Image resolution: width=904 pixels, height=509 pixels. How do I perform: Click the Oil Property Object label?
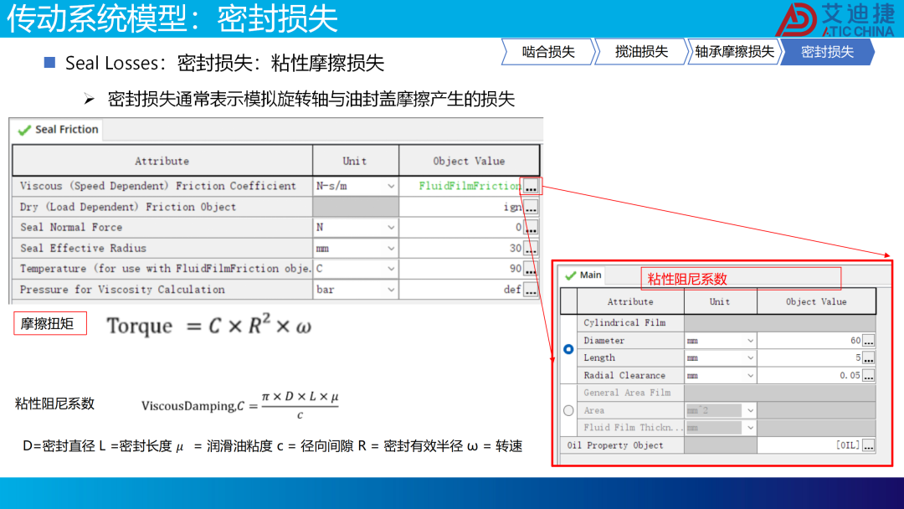615,445
